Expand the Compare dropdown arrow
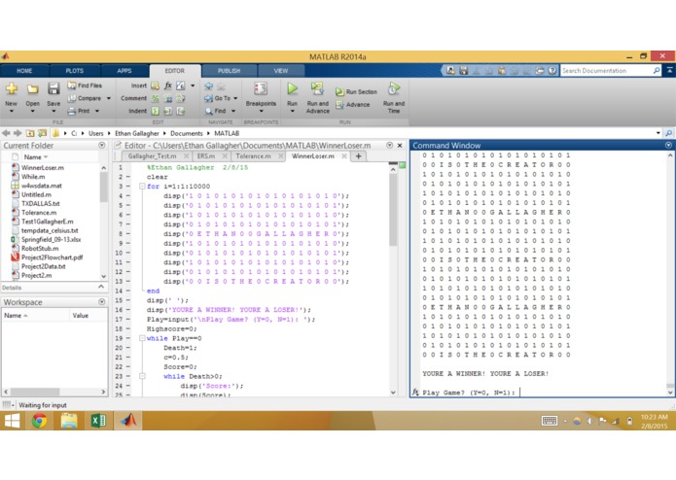Image resolution: width=676 pixels, height=480 pixels. [109, 98]
